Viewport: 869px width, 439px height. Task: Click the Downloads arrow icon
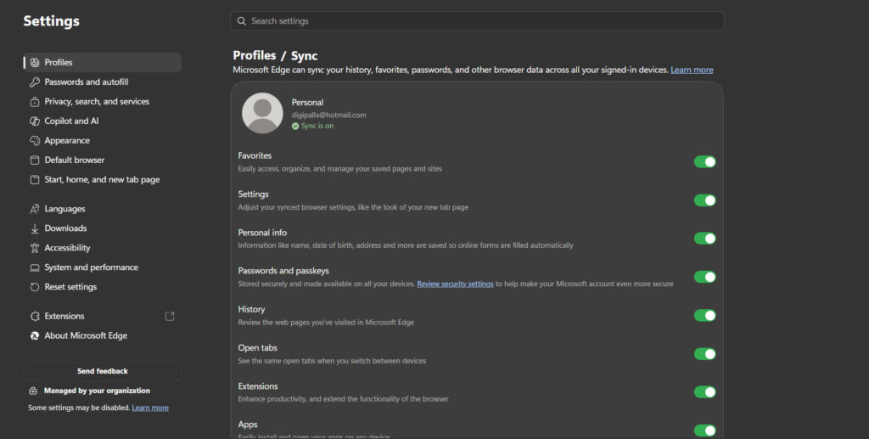coord(34,228)
